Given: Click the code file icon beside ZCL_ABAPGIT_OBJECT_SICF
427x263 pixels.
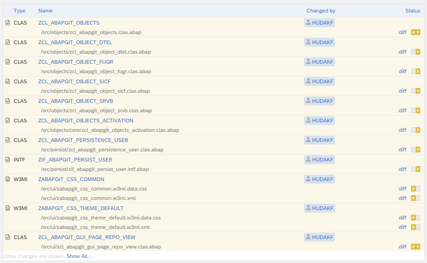Looking at the screenshot, I should coord(8,81).
